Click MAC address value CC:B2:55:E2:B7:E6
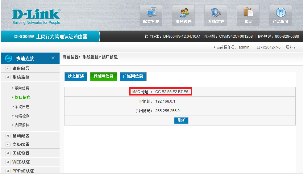The height and width of the screenshot is (174, 304). point(172,92)
